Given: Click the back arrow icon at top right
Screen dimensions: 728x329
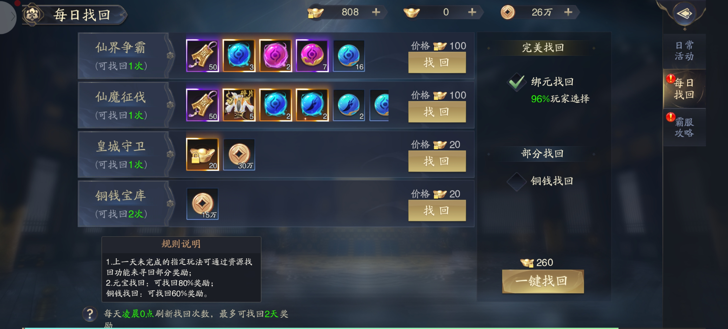Looking at the screenshot, I should (684, 13).
